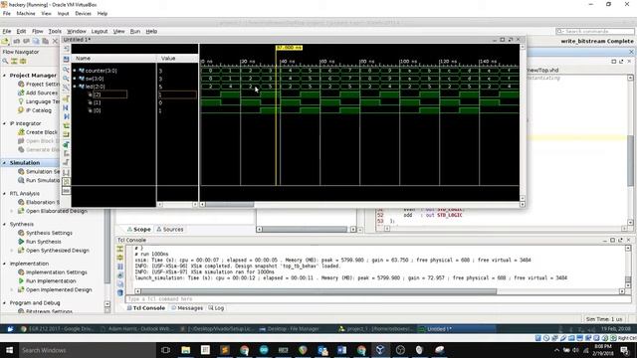Collapse the Program and Debug section
This screenshot has width=637, height=358.
4,303
